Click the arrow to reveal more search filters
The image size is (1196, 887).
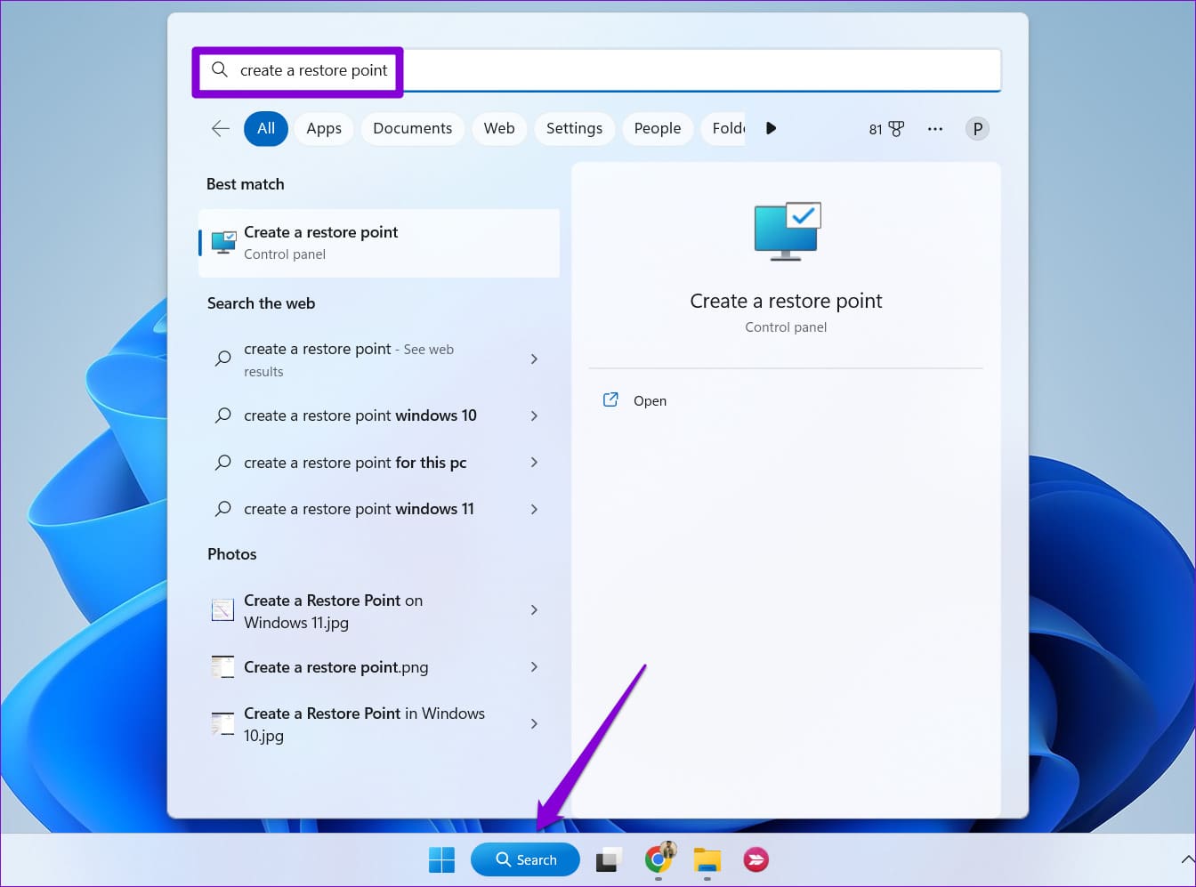click(x=771, y=128)
